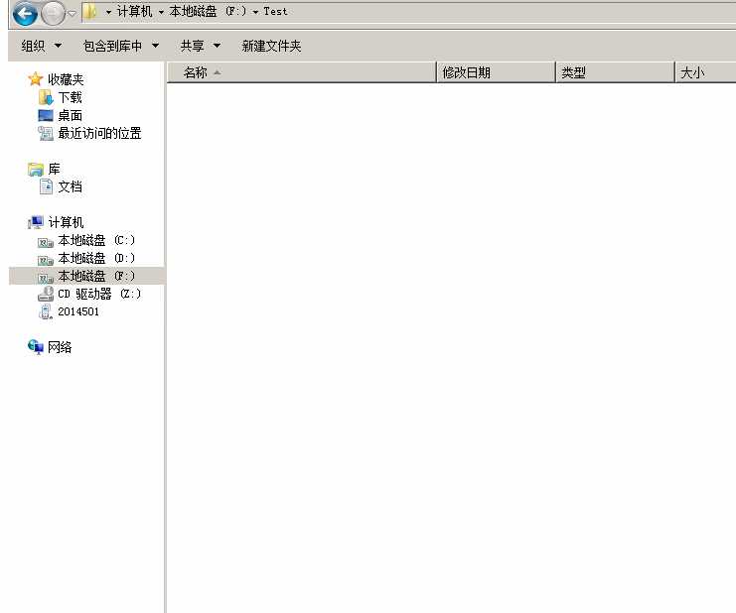Click the 收藏夹 star icon

(35, 79)
